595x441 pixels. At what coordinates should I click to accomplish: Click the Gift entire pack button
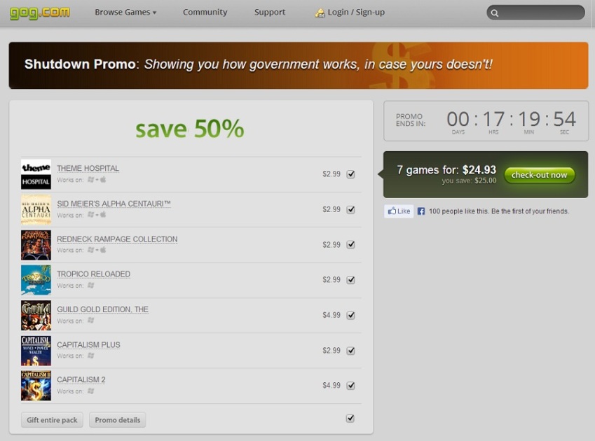point(52,420)
